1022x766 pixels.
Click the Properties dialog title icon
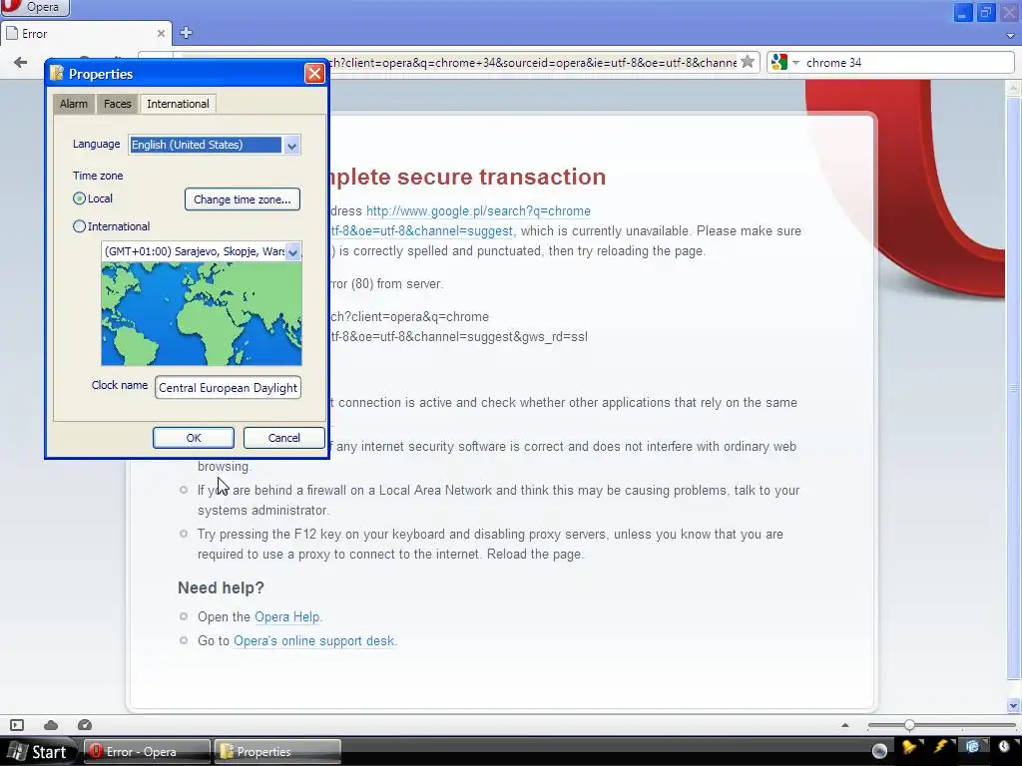57,73
